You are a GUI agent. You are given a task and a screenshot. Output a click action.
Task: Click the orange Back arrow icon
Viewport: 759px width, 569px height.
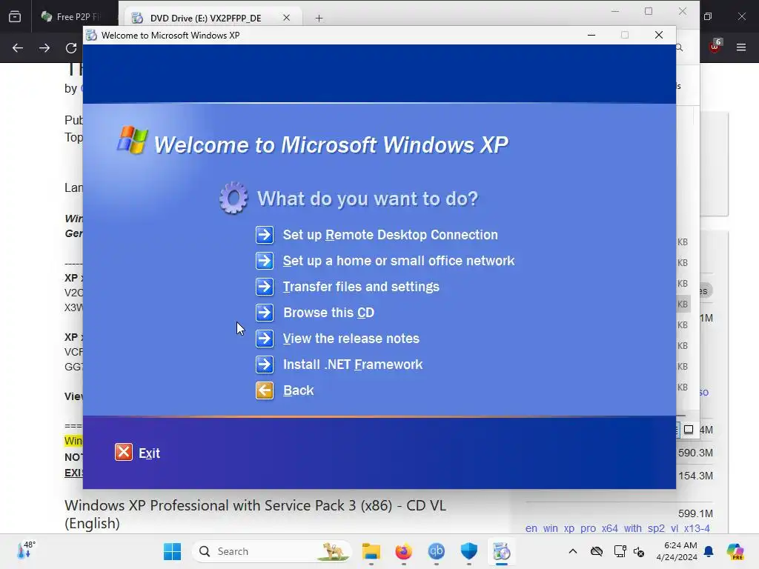265,390
